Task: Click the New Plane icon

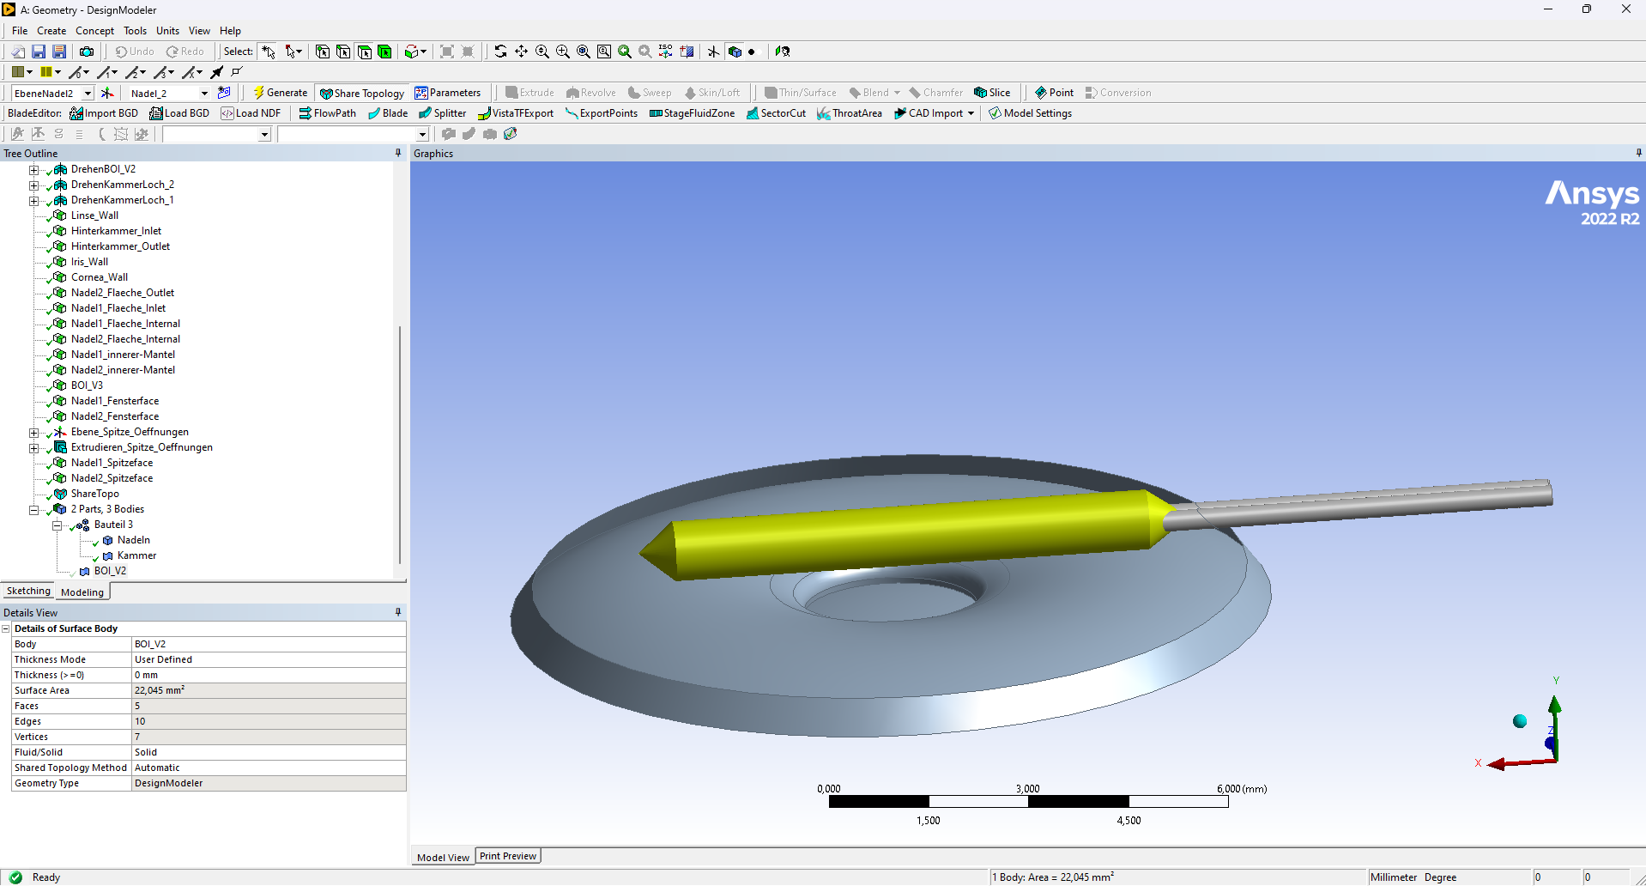Action: pos(107,93)
